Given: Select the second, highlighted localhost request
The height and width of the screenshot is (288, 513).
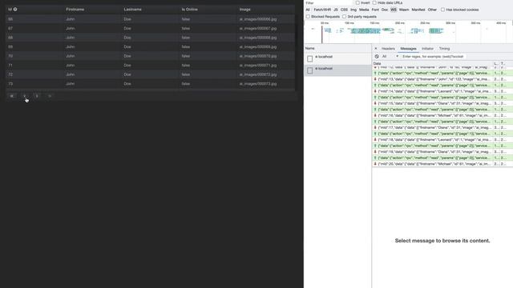Looking at the screenshot, I should [x=338, y=70].
